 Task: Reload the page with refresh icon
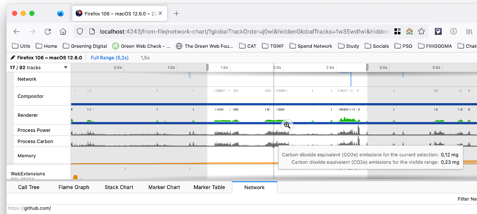click(x=47, y=32)
